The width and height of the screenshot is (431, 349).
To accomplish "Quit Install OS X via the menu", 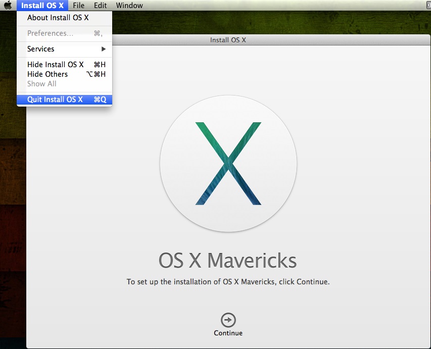I will 55,99.
